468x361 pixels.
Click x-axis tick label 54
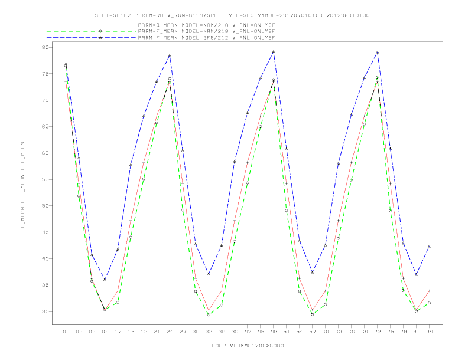300,332
